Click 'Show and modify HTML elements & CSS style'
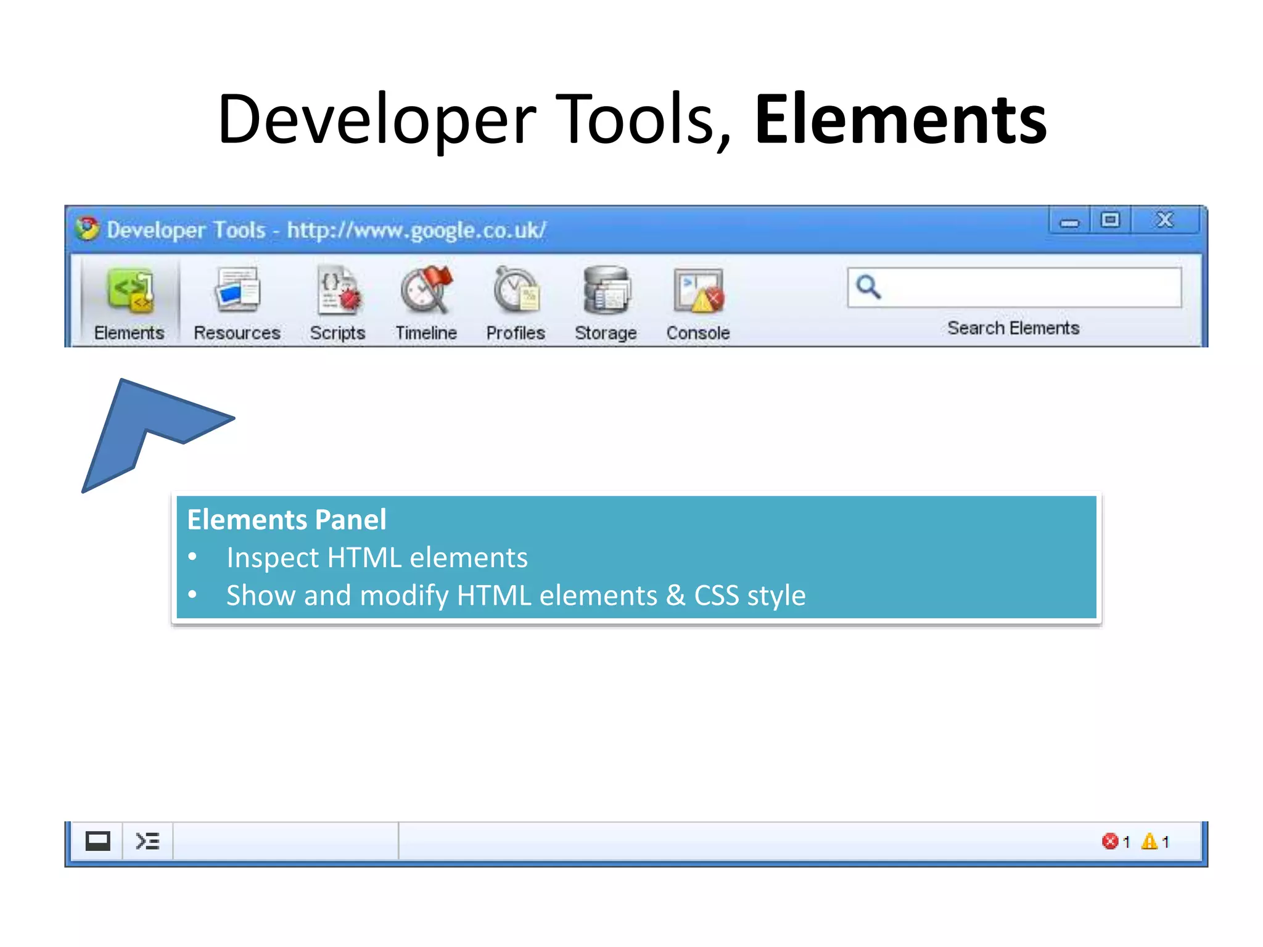1263x947 pixels. [516, 596]
